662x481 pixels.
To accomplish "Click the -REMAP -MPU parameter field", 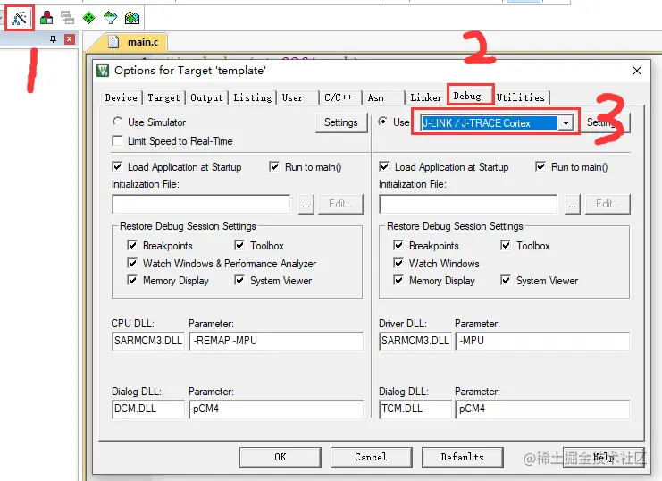I will click(276, 342).
